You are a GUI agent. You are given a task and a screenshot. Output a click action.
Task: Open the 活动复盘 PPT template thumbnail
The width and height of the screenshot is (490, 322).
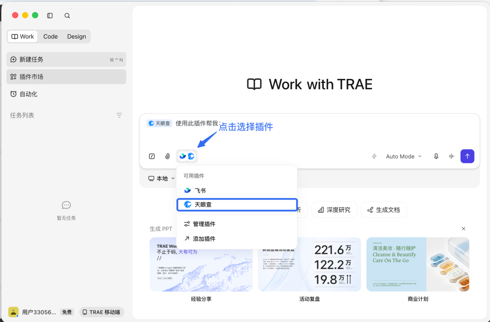[309, 264]
